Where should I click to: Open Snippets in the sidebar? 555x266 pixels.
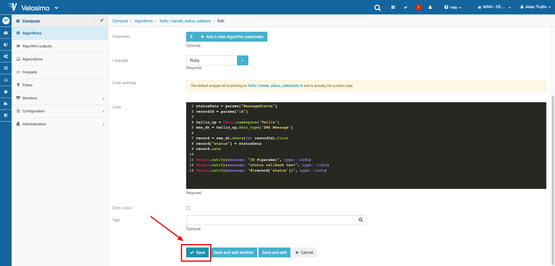[60, 72]
